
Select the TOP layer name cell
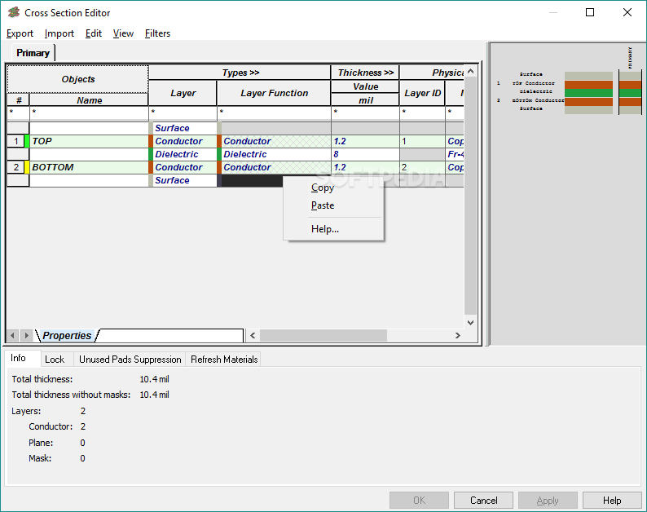(x=89, y=141)
